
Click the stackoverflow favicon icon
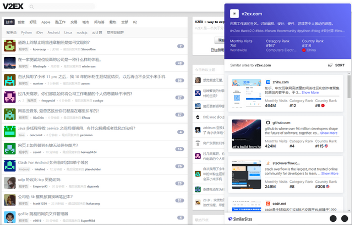268,163
